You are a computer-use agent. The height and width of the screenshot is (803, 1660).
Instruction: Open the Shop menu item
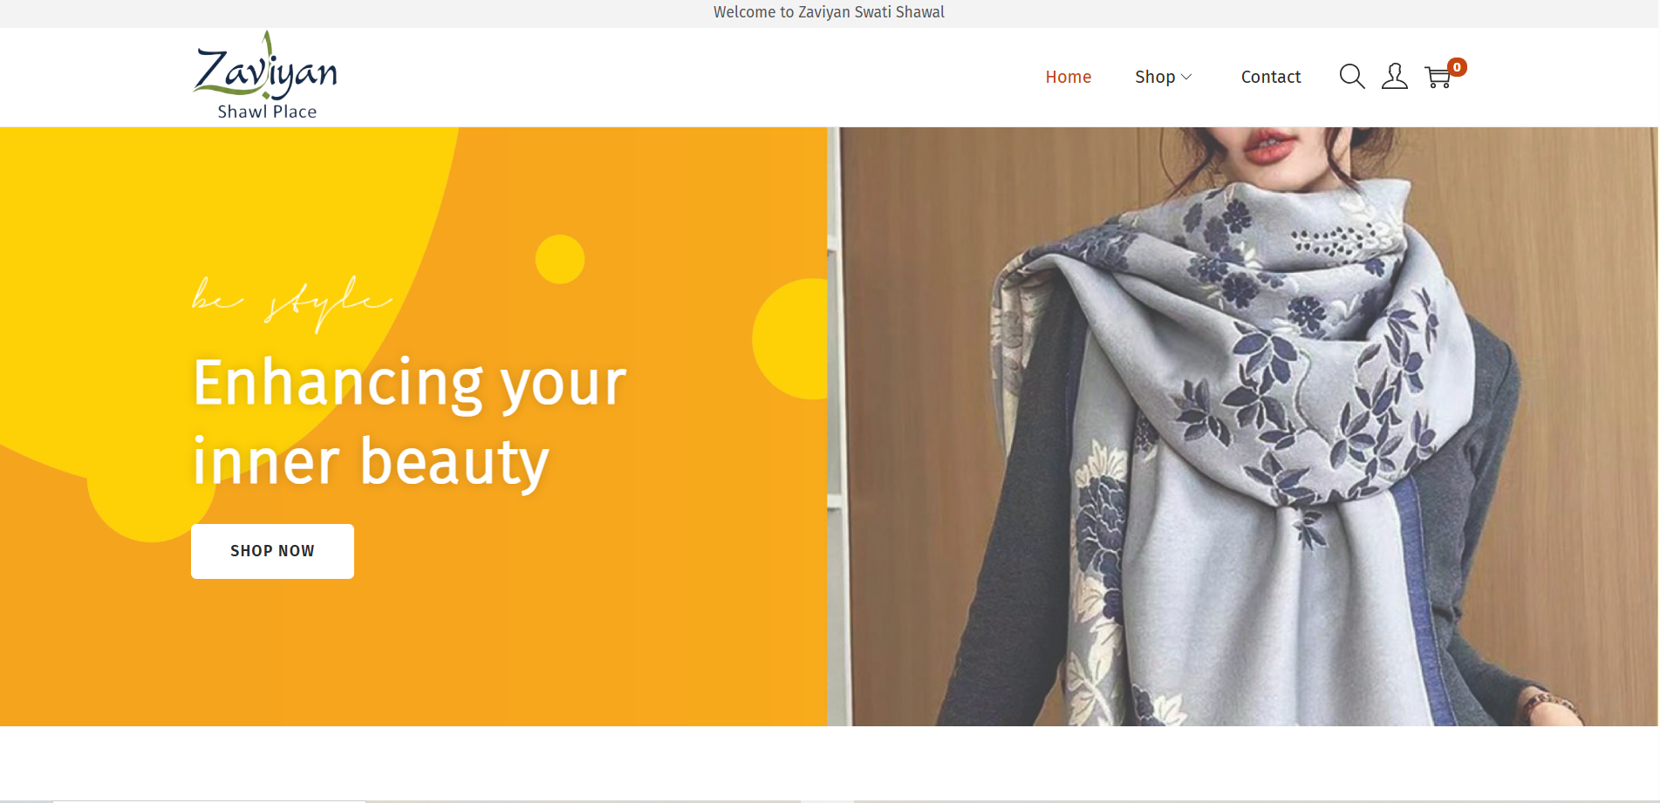tap(1154, 77)
